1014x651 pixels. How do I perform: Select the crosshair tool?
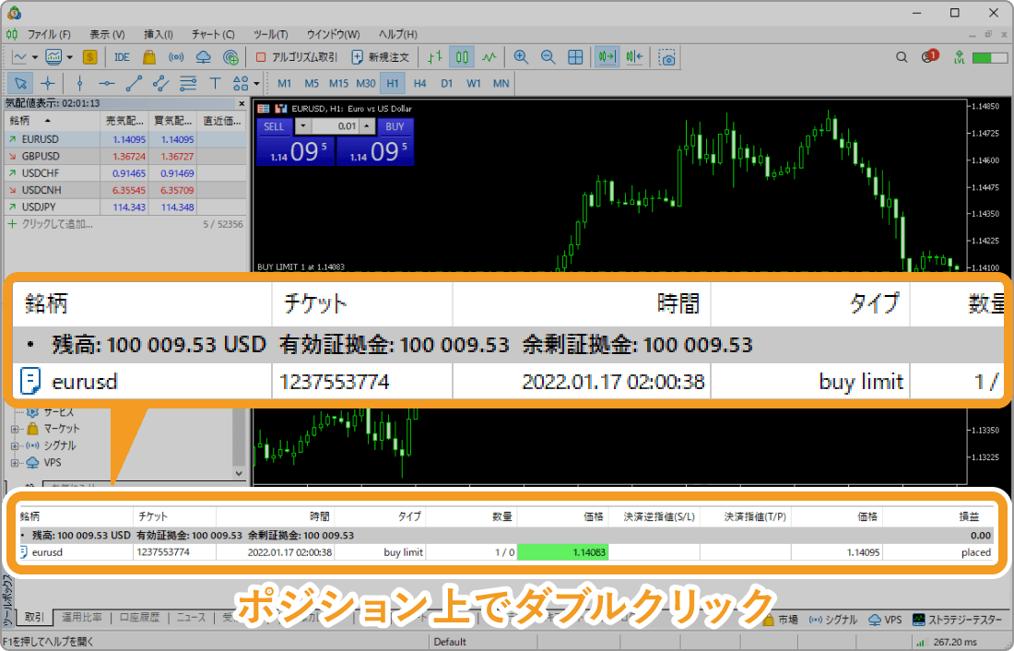coord(48,83)
